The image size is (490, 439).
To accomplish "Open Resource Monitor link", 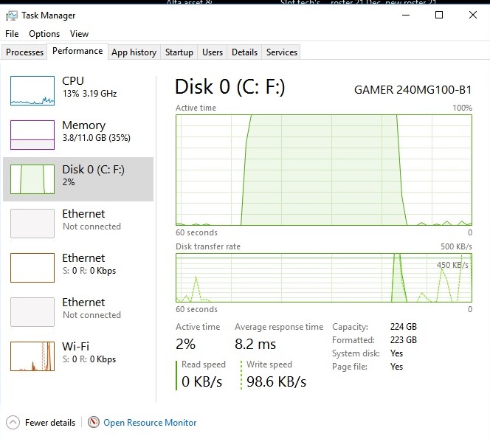I will coord(150,423).
